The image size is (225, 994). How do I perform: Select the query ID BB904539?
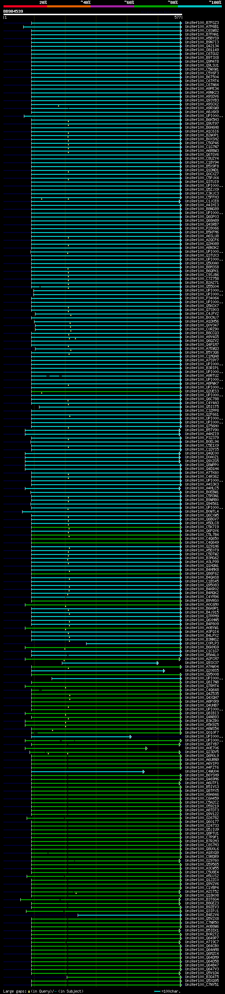pyautogui.click(x=13, y=12)
